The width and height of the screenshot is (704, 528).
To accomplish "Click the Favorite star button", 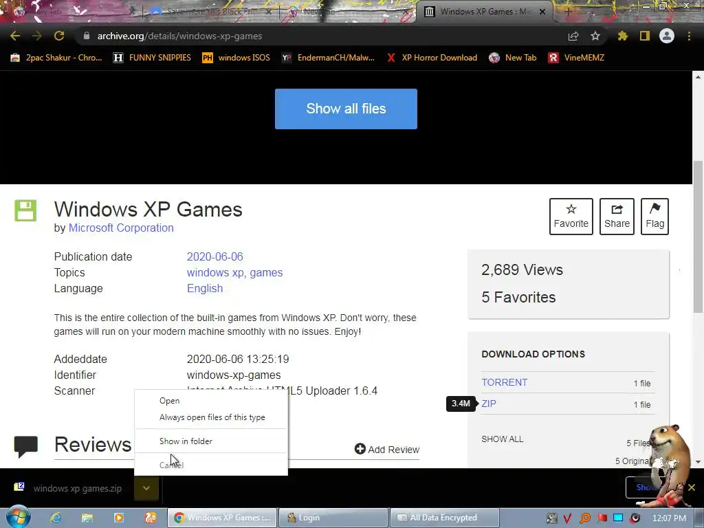I will (x=571, y=217).
